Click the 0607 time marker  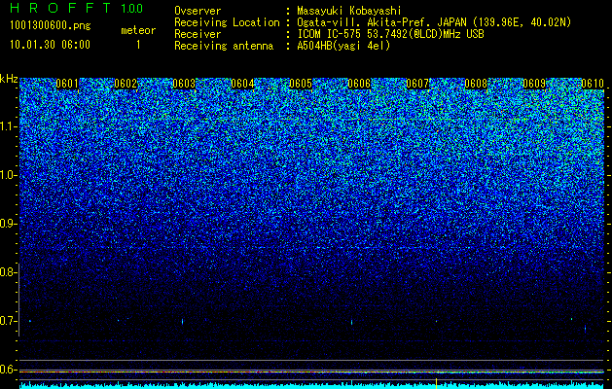pyautogui.click(x=417, y=84)
